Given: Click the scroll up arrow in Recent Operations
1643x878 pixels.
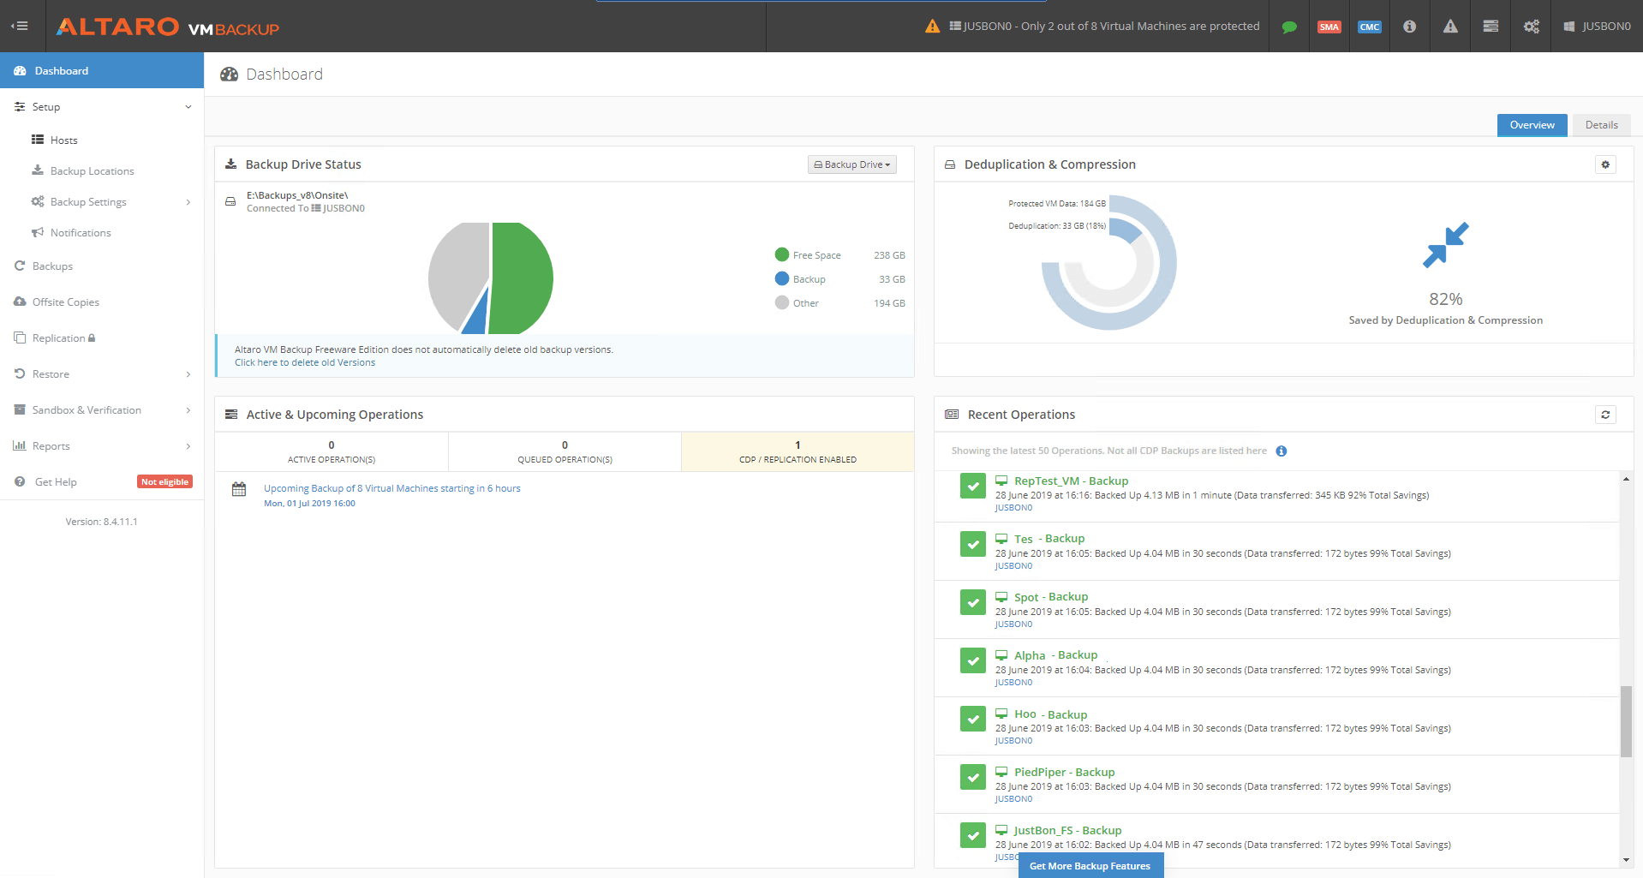Looking at the screenshot, I should tap(1626, 479).
